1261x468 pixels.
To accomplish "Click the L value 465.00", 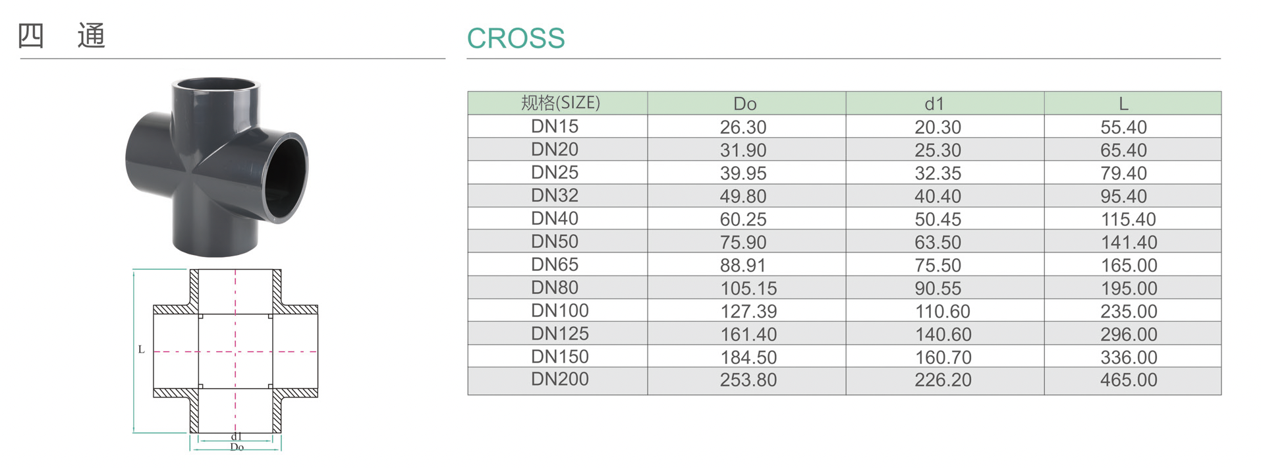I will pos(1129,380).
